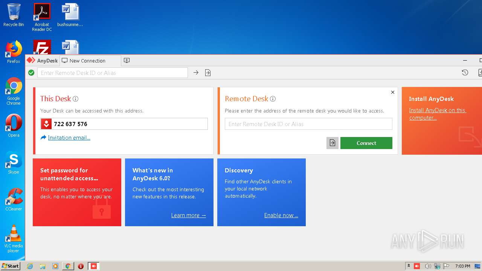Open VLC media player desktop icon

tap(14, 239)
